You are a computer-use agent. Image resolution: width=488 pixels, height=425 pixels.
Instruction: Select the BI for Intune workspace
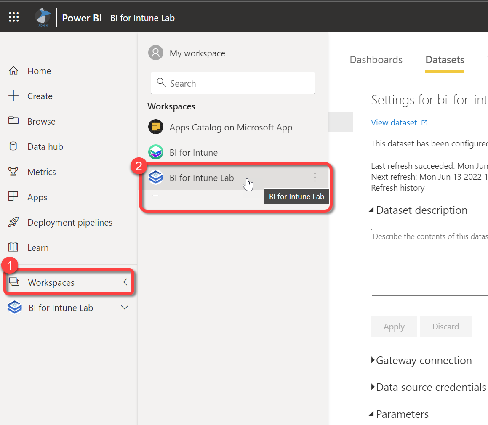click(194, 152)
